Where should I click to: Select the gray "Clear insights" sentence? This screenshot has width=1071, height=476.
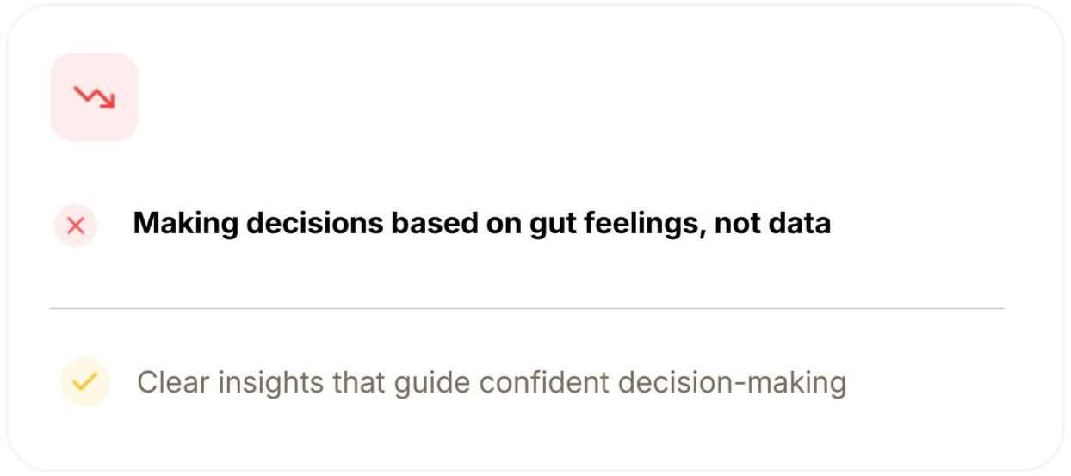[x=491, y=382]
